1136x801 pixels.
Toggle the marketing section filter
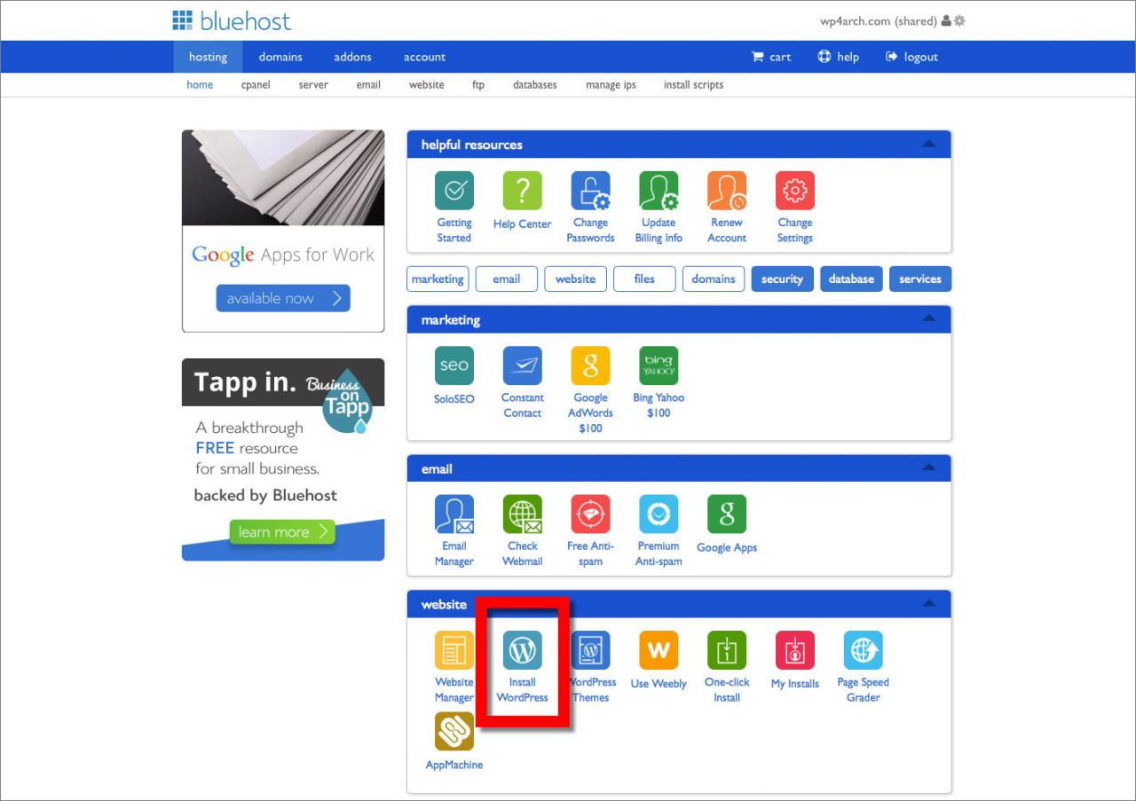(x=438, y=279)
